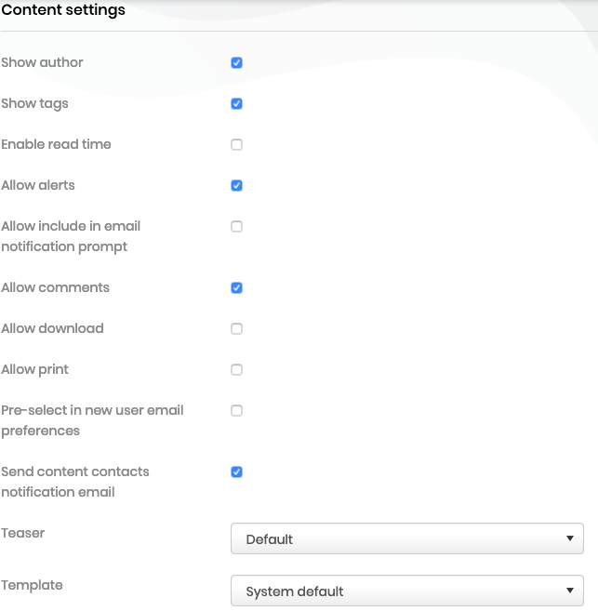This screenshot has width=598, height=611.
Task: Click the 'Allow comments' label text
Action: point(55,288)
